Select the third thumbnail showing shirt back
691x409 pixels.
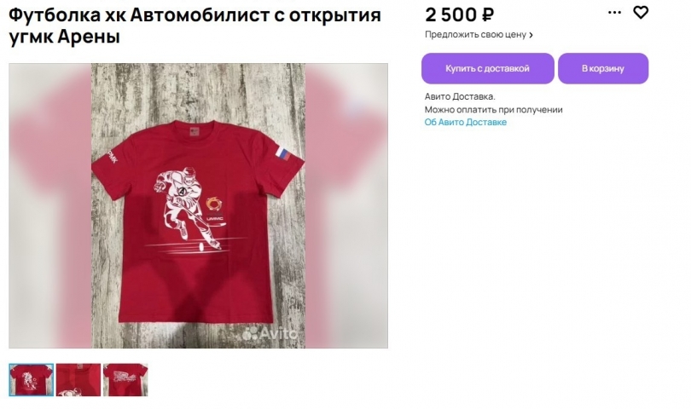point(125,379)
